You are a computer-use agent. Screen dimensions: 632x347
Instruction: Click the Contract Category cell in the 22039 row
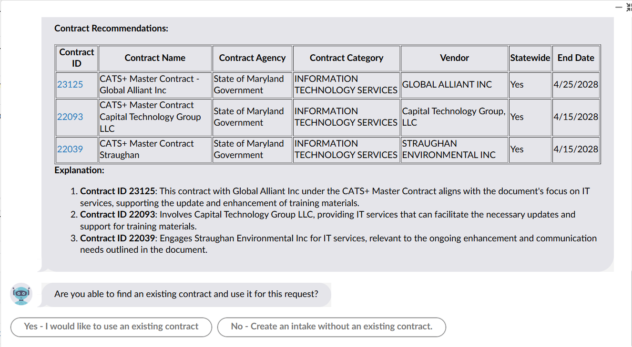(347, 149)
